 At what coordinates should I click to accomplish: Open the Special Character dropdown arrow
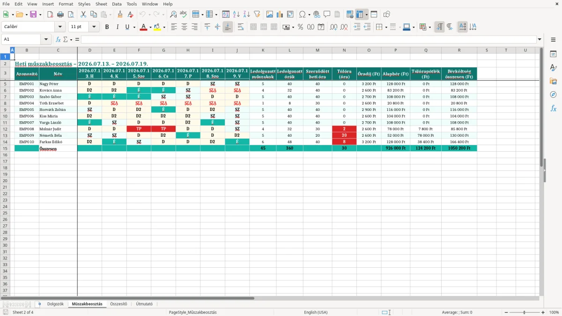tap(309, 15)
